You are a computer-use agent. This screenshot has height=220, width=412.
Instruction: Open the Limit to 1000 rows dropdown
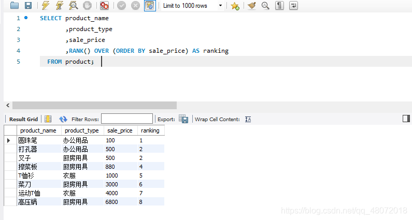tap(192, 6)
